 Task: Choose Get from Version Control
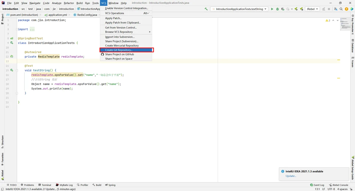point(126,28)
